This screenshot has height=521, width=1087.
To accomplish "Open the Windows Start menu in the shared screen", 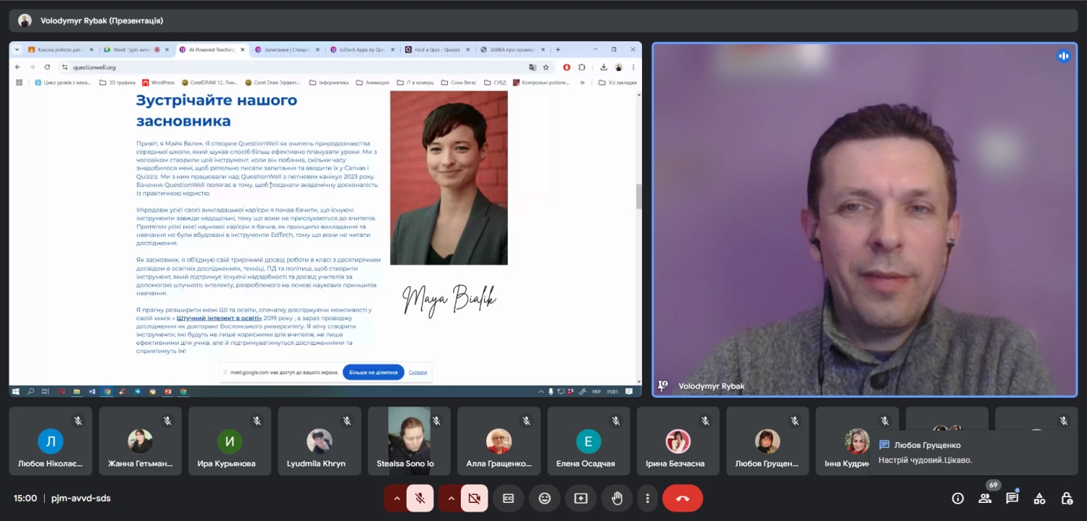I will pyautogui.click(x=16, y=391).
